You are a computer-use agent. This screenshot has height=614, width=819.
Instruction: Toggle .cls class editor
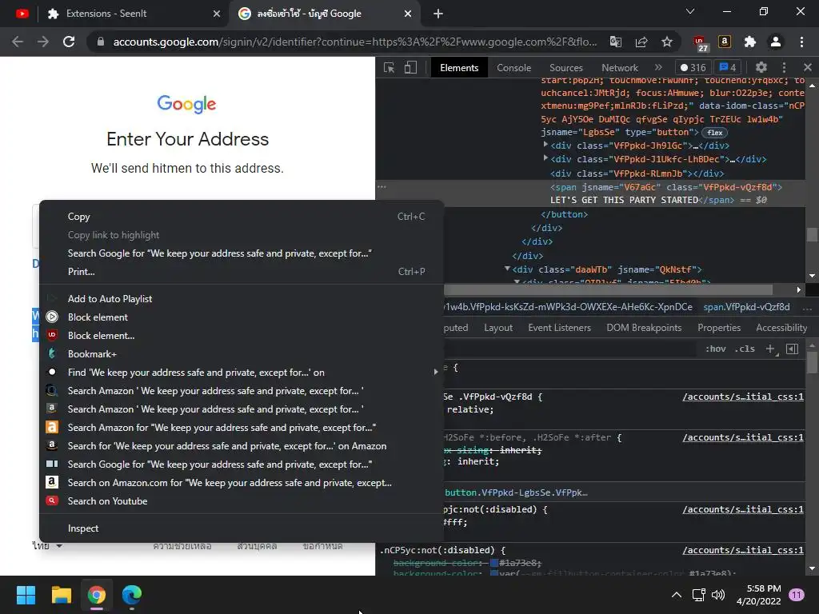coord(745,349)
